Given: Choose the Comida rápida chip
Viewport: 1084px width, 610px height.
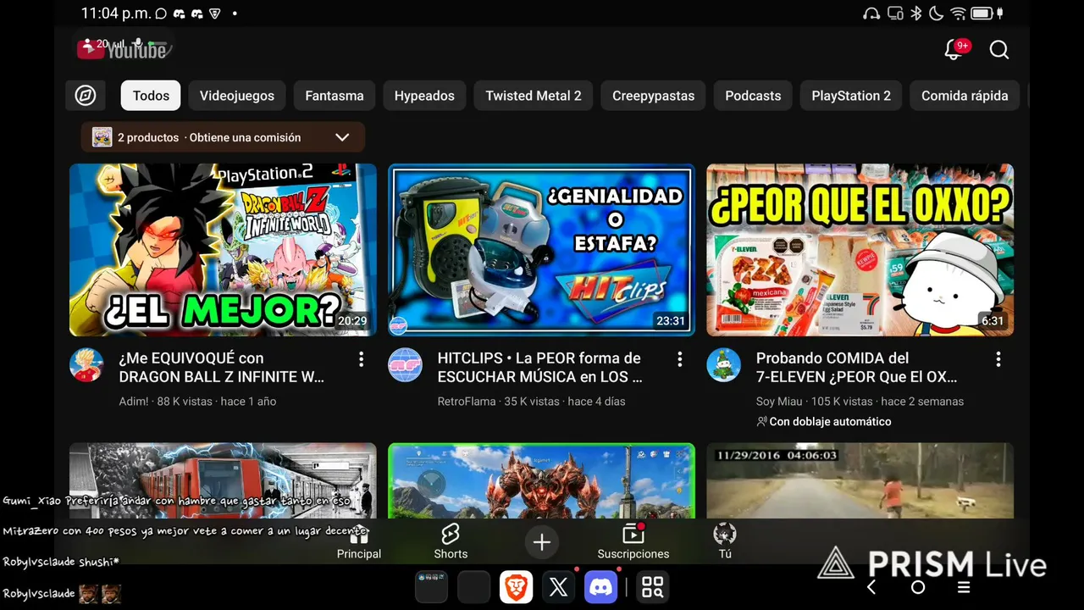Looking at the screenshot, I should pyautogui.click(x=965, y=96).
